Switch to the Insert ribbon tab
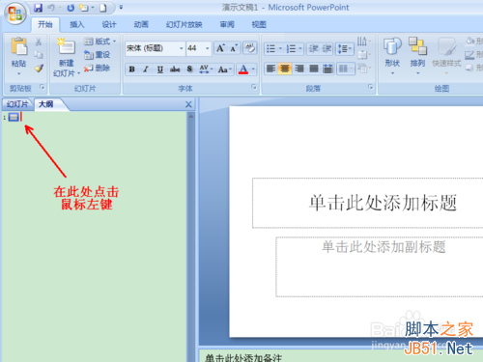The image size is (483, 362). coord(77,24)
